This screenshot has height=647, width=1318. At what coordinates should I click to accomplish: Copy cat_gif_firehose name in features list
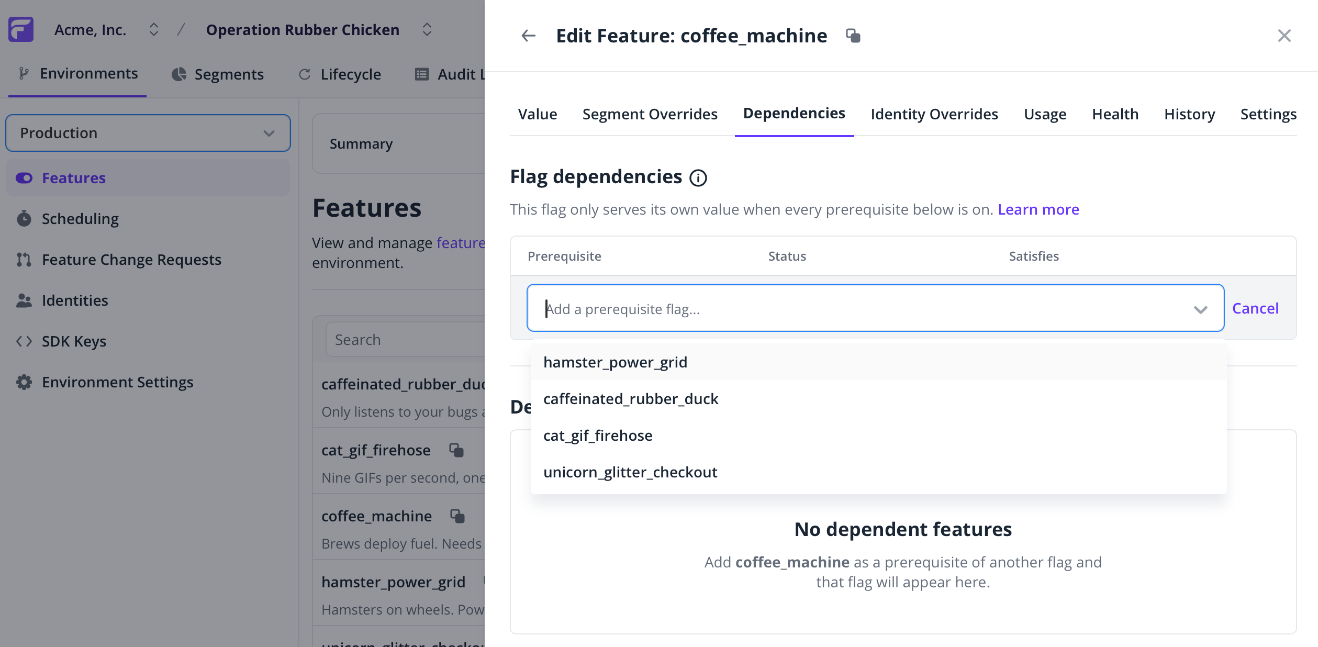click(x=456, y=450)
